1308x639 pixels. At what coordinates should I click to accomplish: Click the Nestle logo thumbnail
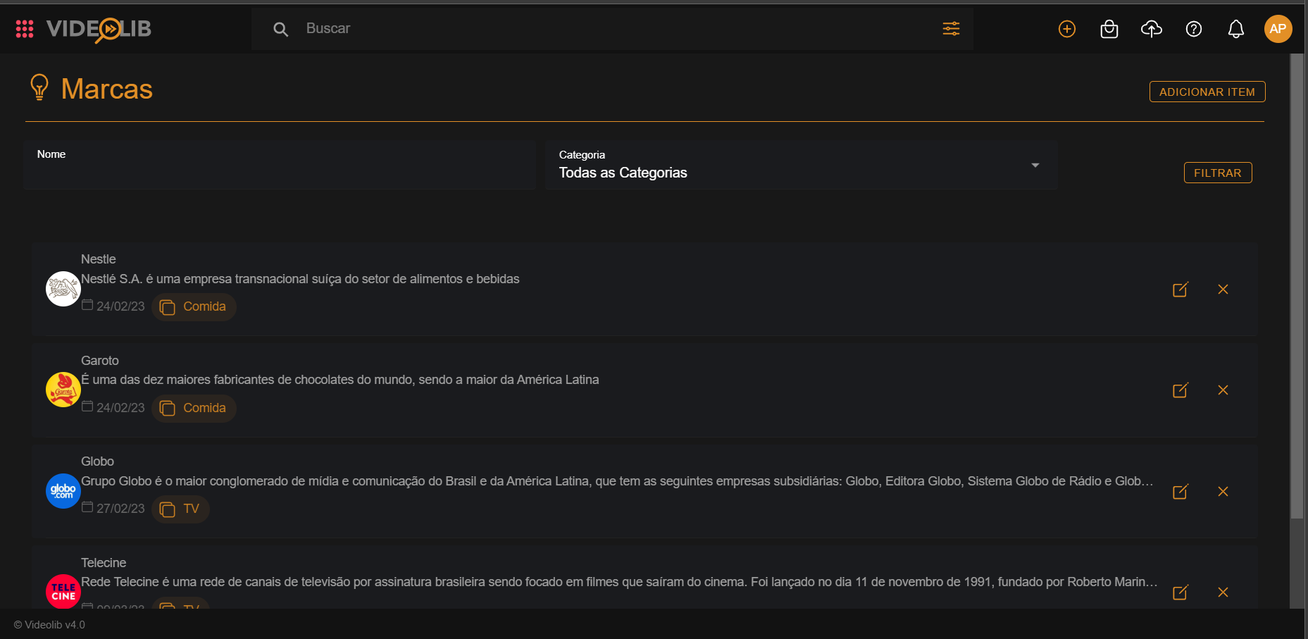coord(63,289)
